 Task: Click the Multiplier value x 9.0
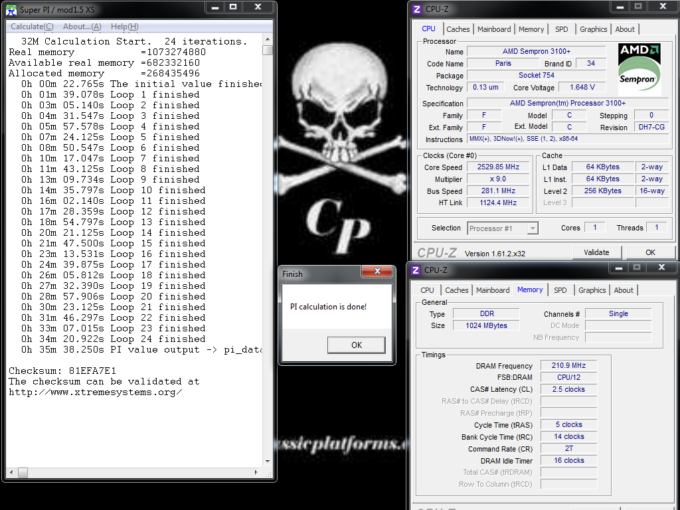498,179
